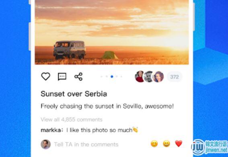Open View all 4,855 comments link
The width and height of the screenshot is (228, 157).
(72, 120)
